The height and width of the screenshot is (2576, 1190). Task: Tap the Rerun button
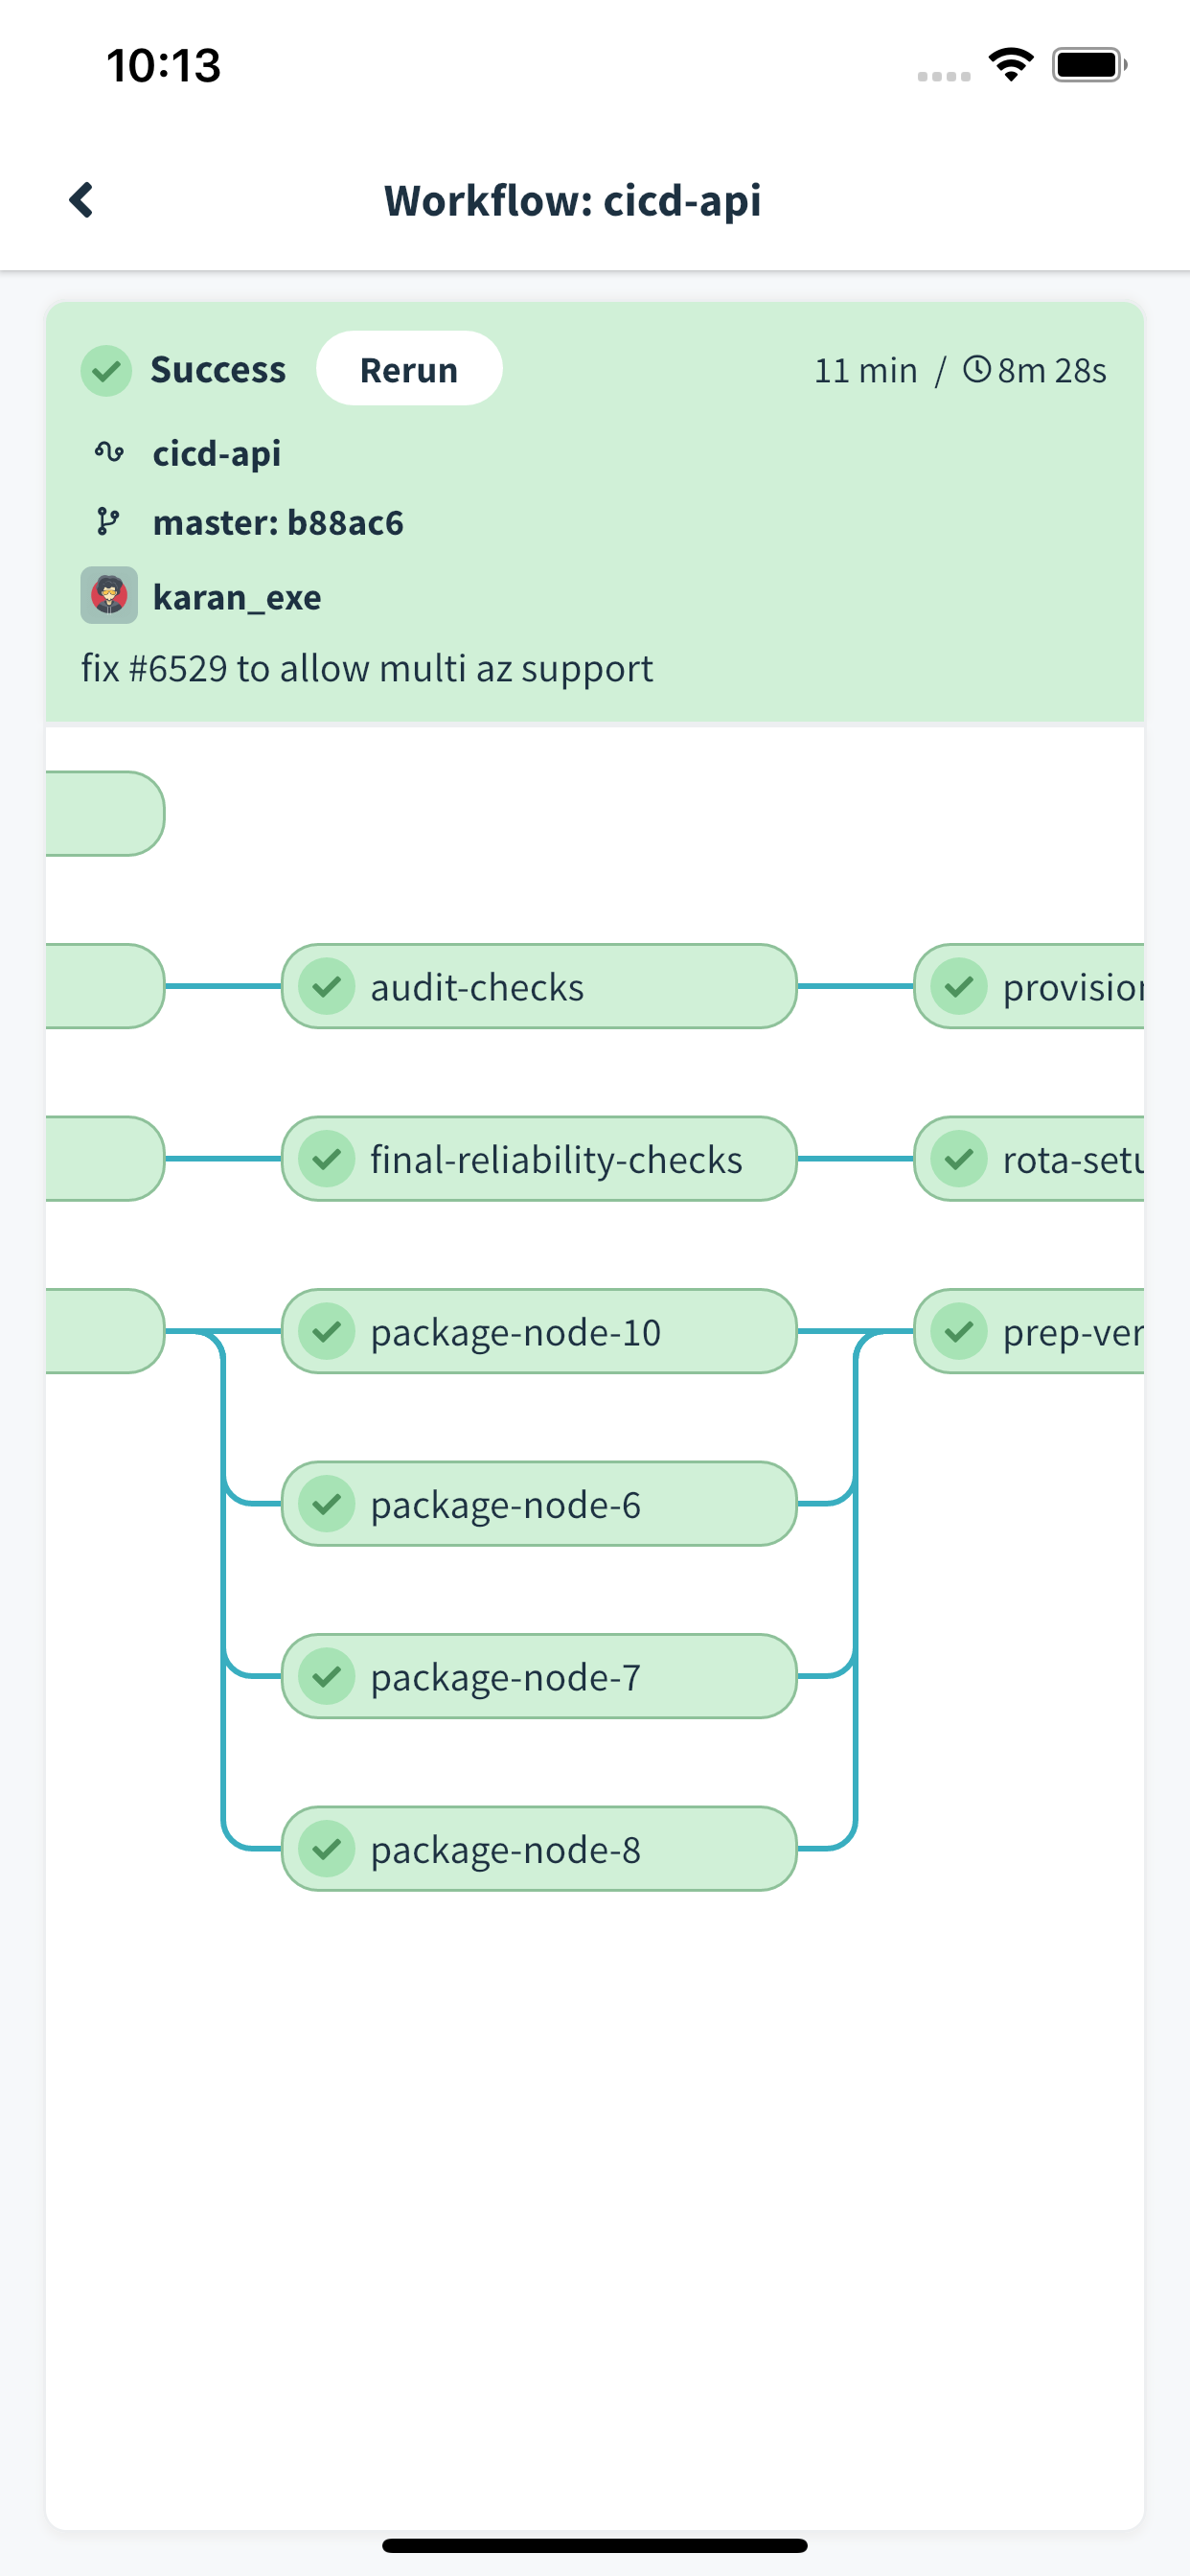(x=409, y=369)
